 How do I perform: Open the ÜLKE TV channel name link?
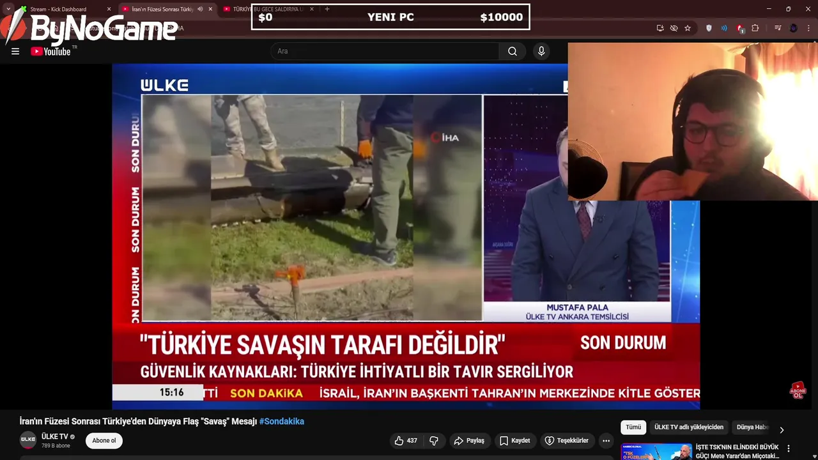pos(55,436)
